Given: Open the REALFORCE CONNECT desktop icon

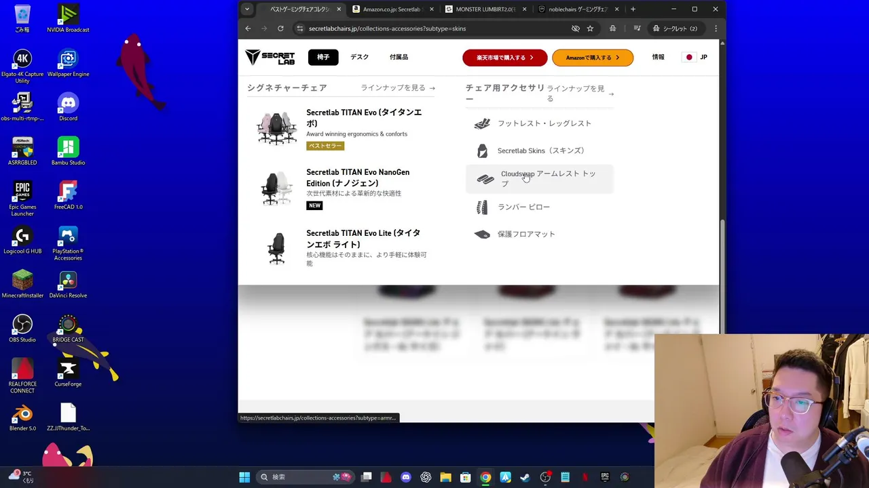Looking at the screenshot, I should 22,376.
